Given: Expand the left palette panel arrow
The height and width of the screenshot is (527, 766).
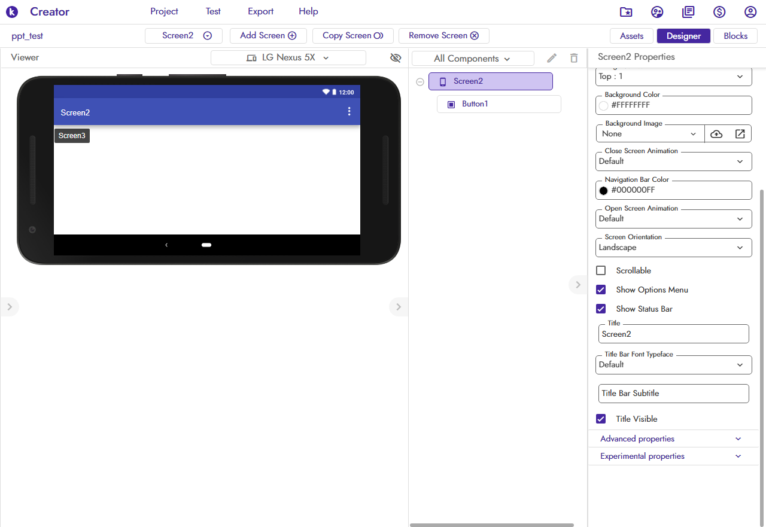Looking at the screenshot, I should point(10,307).
